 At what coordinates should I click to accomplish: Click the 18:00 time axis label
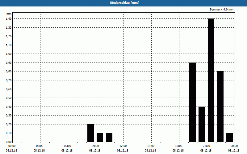pyautogui.click(x=178, y=146)
